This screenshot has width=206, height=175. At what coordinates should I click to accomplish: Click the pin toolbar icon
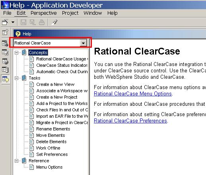[54, 22]
